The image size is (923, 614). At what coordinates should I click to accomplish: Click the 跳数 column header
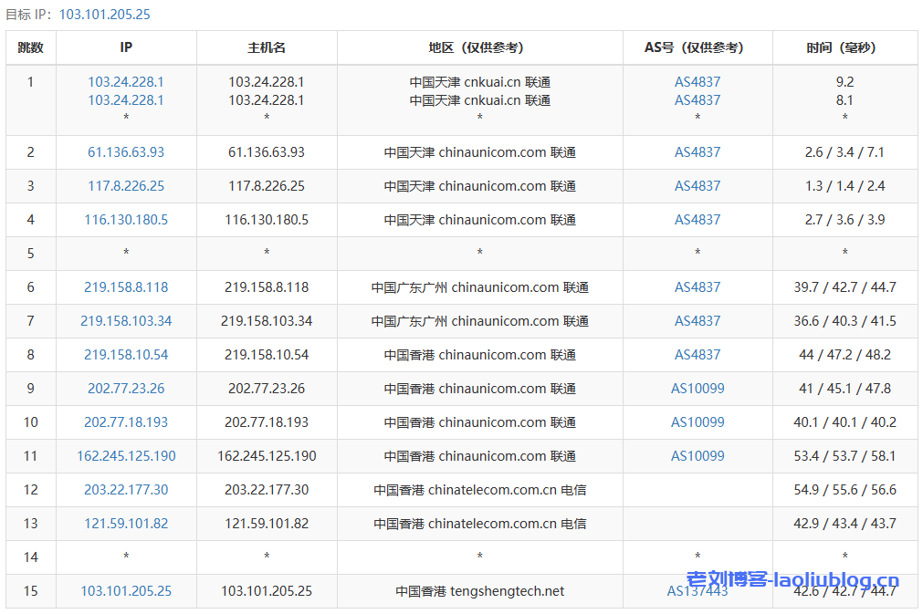[x=30, y=47]
